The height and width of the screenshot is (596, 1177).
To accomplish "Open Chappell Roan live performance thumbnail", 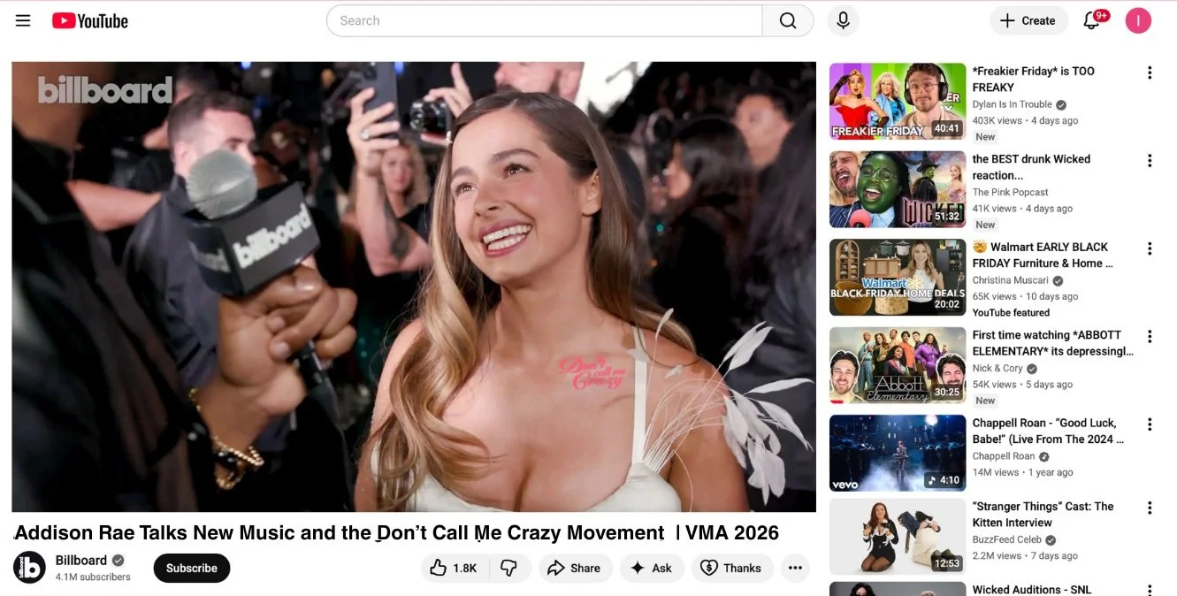I will click(x=898, y=454).
